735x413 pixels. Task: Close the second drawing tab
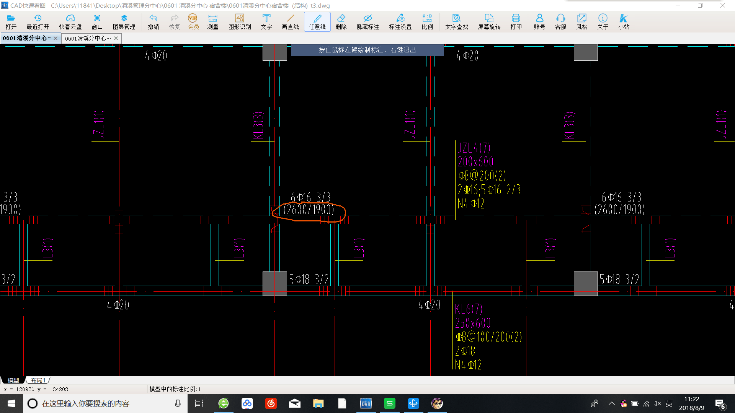[116, 38]
